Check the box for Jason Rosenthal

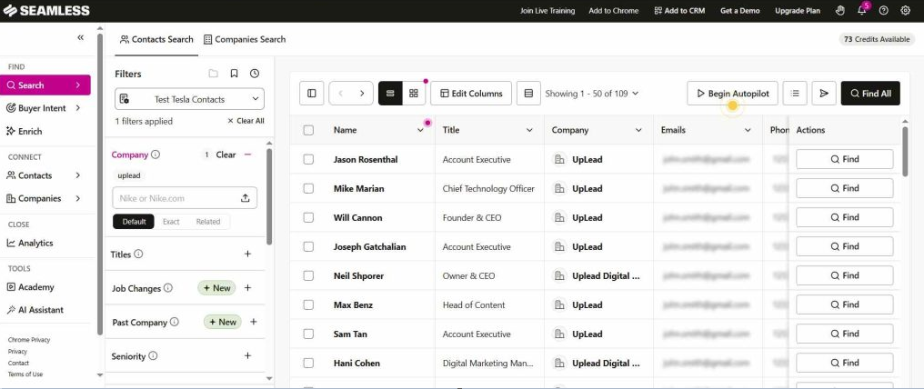[308, 159]
